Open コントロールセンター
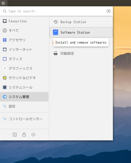Screen dimensions: 131x163 pyautogui.click(x=24, y=119)
